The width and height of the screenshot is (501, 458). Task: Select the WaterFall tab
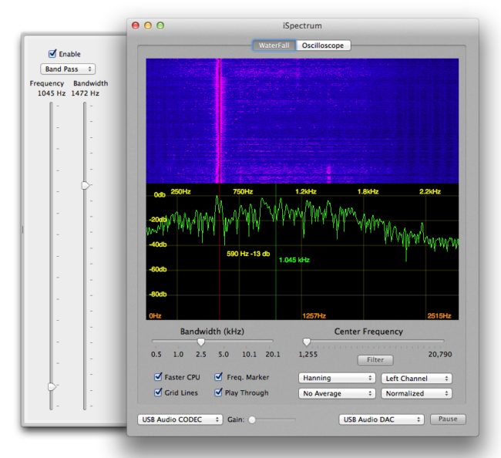pyautogui.click(x=274, y=45)
